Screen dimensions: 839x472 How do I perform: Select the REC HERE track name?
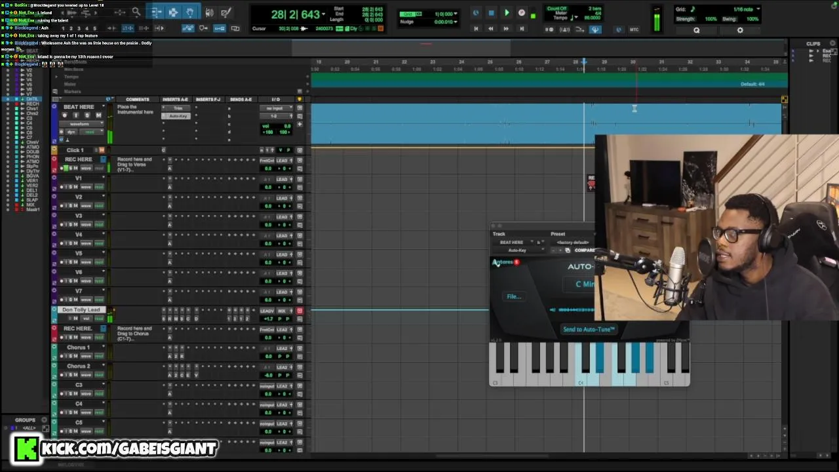(x=79, y=159)
